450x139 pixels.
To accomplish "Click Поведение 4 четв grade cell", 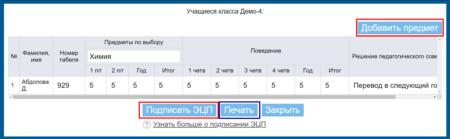I will (281, 85).
